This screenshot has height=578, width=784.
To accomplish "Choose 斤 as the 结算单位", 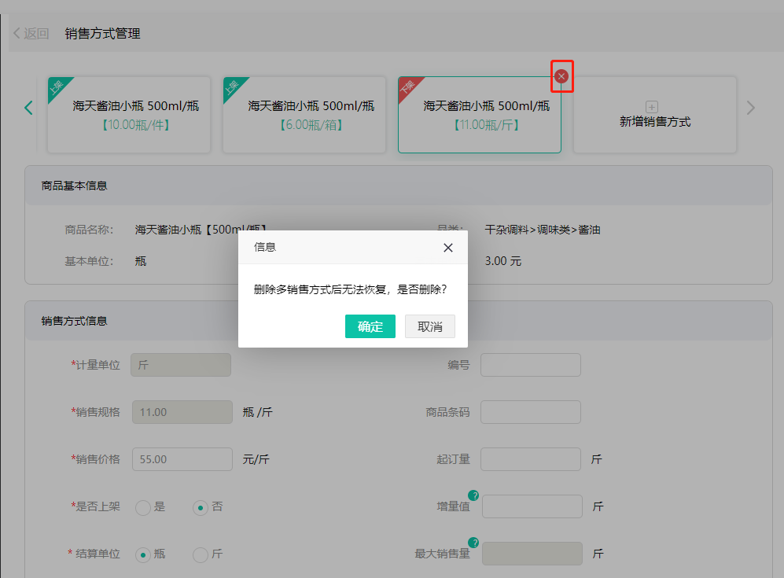I will (x=201, y=554).
